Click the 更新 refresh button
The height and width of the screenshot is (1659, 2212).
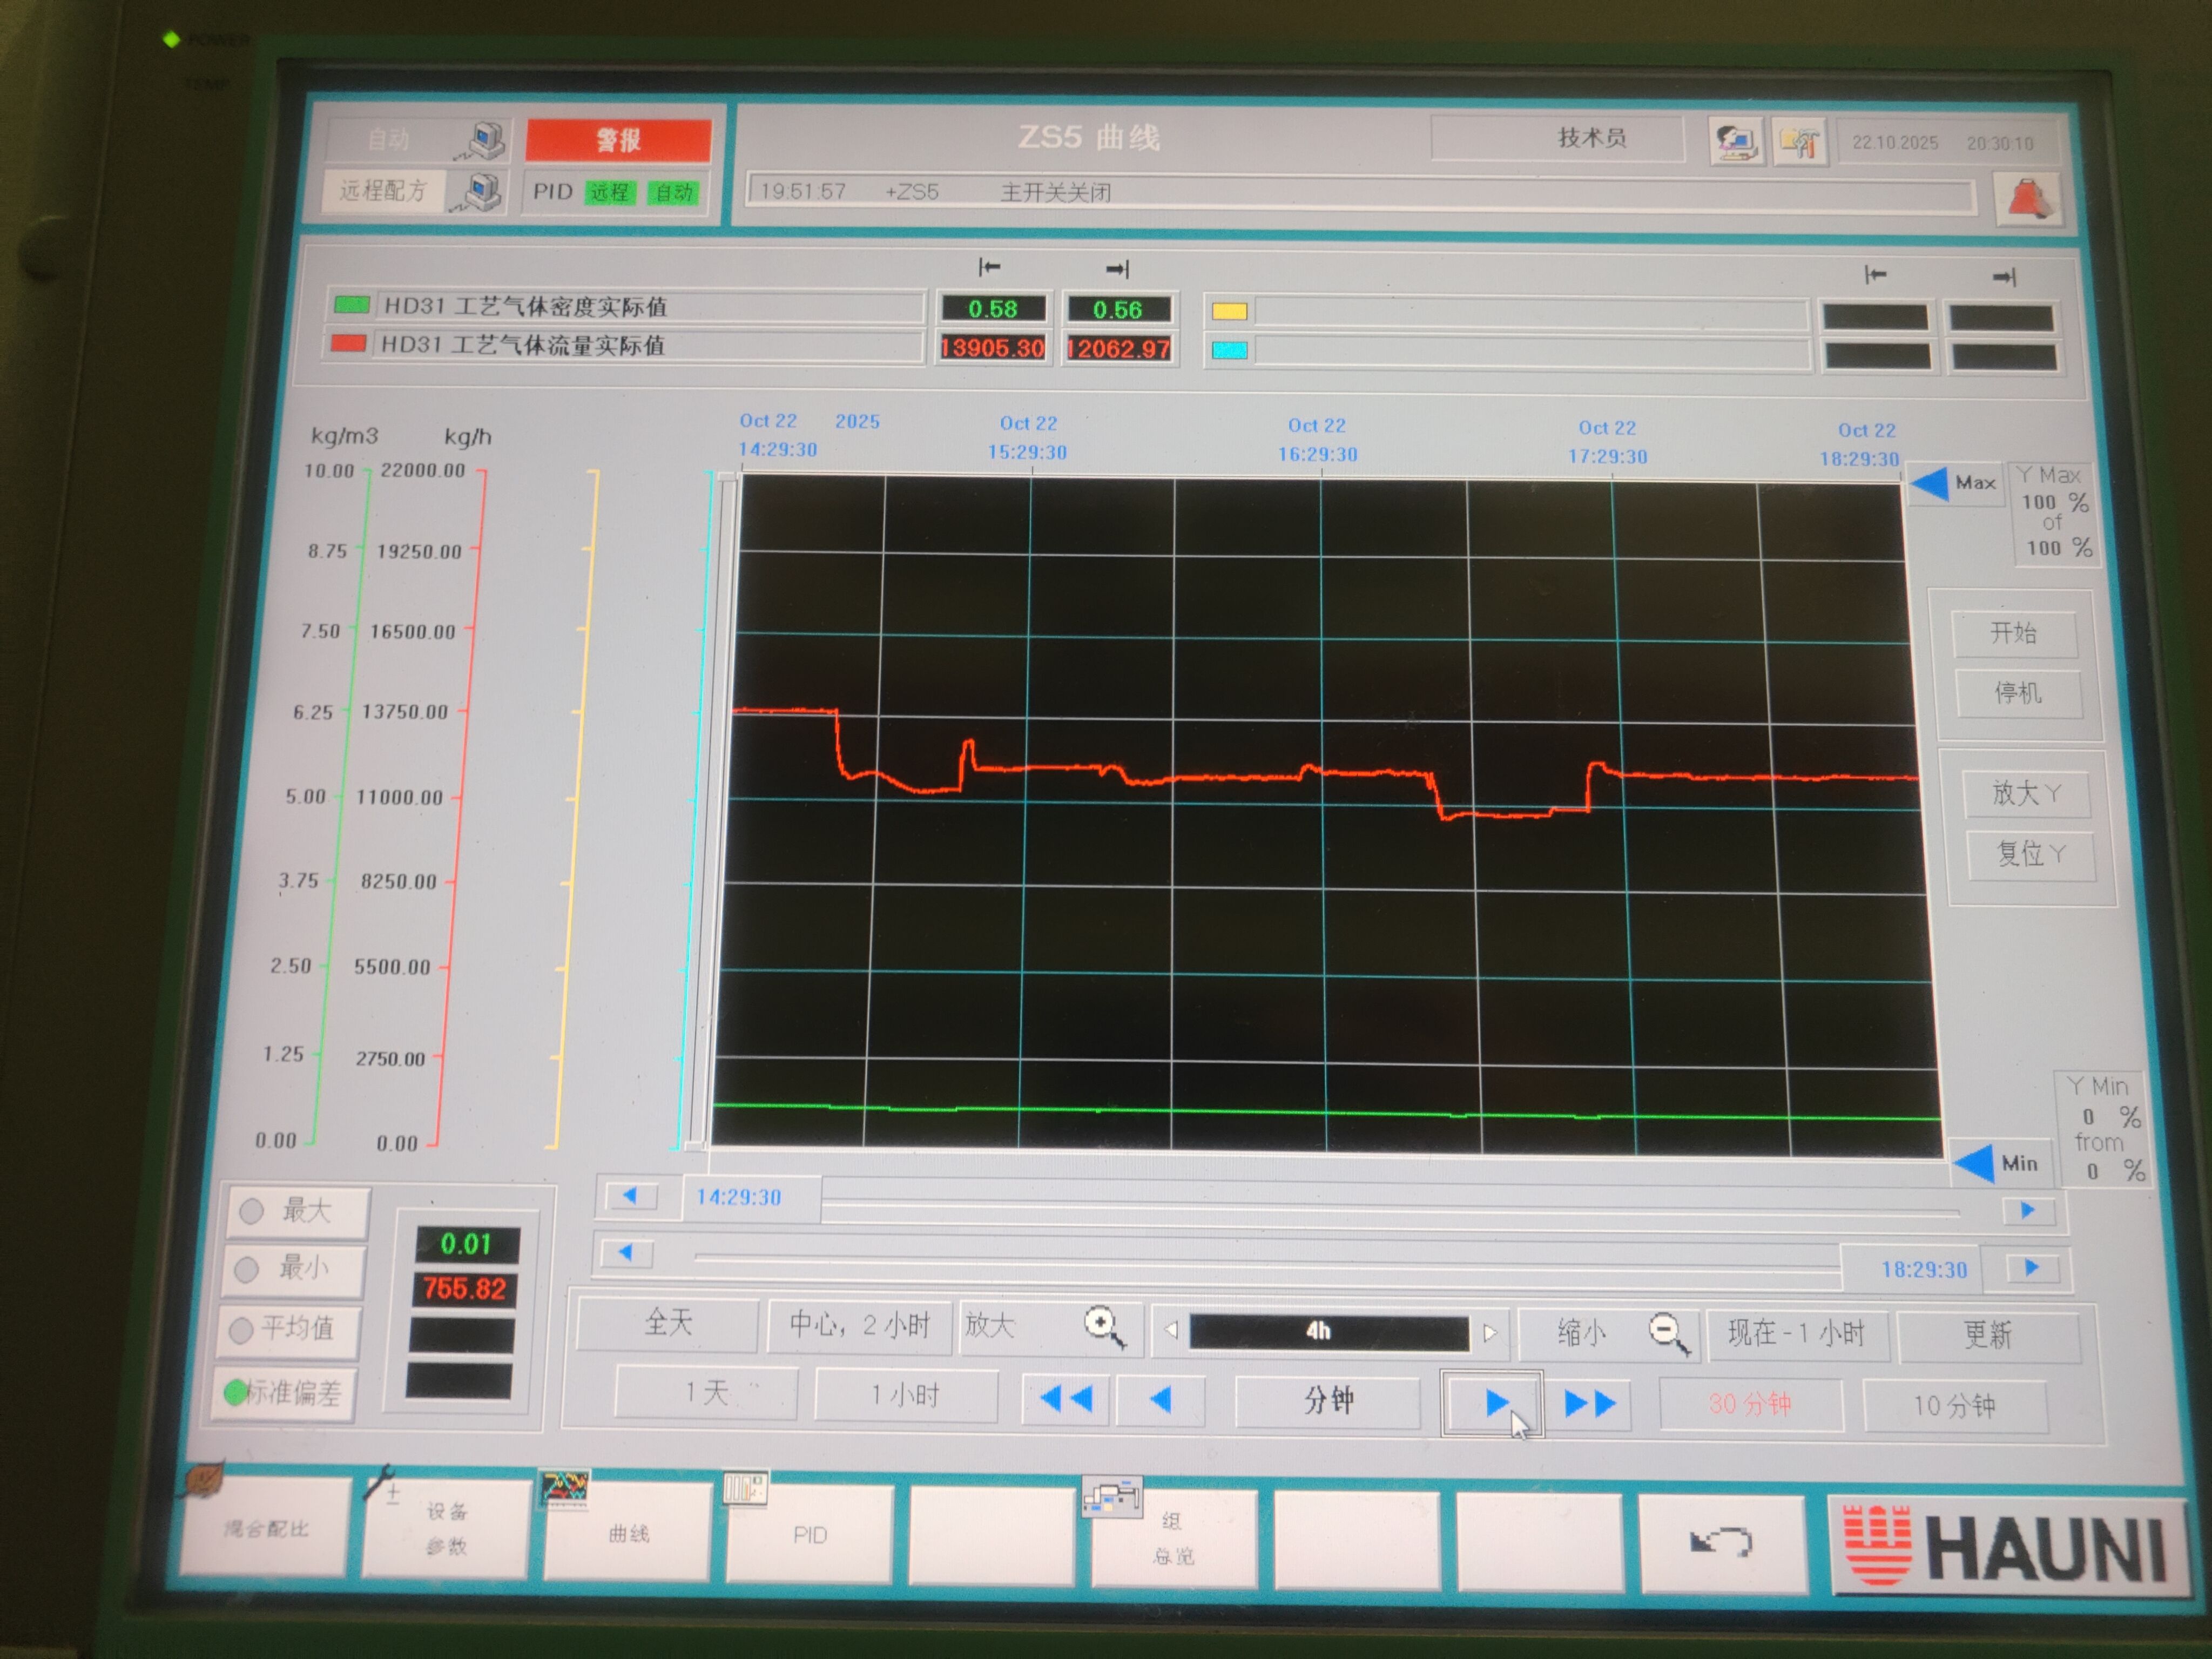click(1987, 1335)
